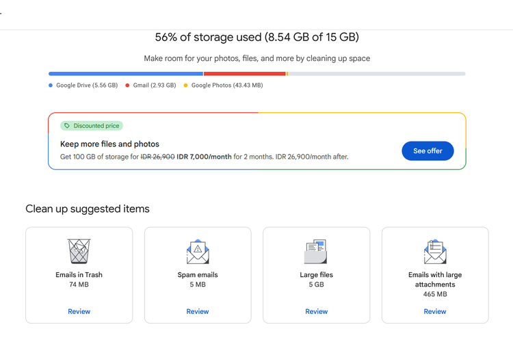Review Emails with large attachments
513x342 pixels.
pos(435,311)
